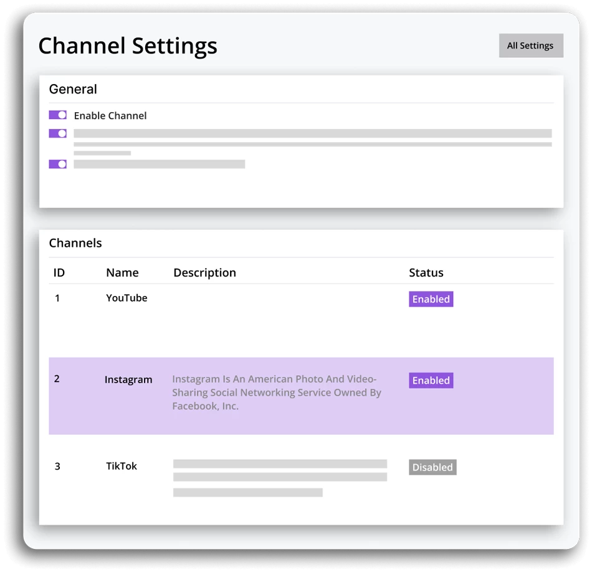
Task: Select the YouTube channel name
Action: pyautogui.click(x=127, y=298)
